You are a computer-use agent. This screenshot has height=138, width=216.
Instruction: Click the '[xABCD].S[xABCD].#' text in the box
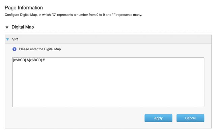tap(29, 61)
